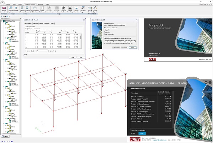Close installer with round X icon

pyautogui.click(x=210, y=82)
